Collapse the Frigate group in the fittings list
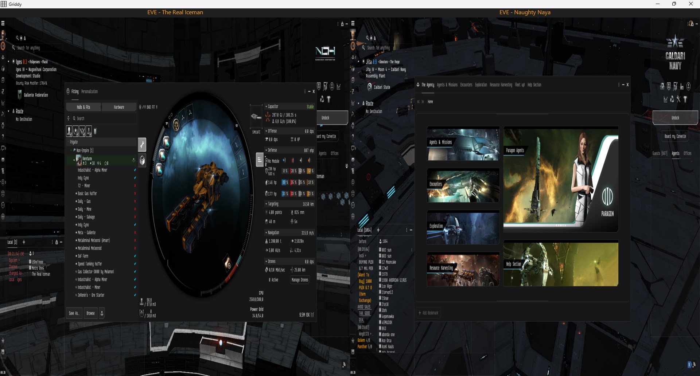Image resolution: width=700 pixels, height=376 pixels. click(x=68, y=142)
